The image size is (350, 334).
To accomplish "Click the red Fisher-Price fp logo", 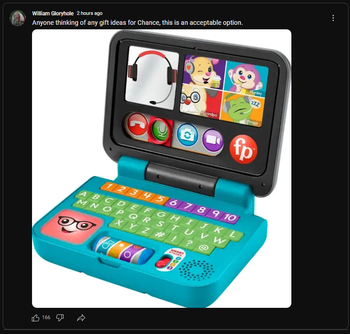I will (x=243, y=149).
